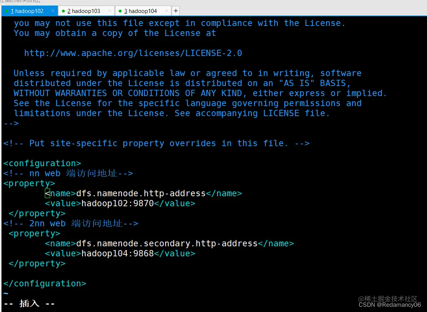Click the closing </configuration> tag
The image size is (427, 312).
pos(45,284)
